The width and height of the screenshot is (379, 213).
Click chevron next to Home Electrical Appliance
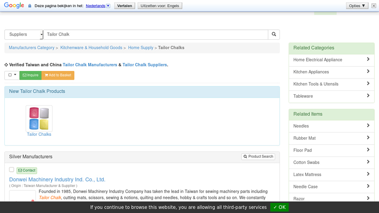(x=368, y=60)
